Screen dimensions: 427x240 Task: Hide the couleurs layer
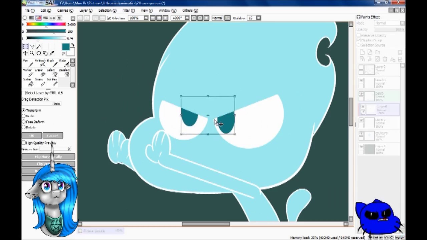pos(361,133)
